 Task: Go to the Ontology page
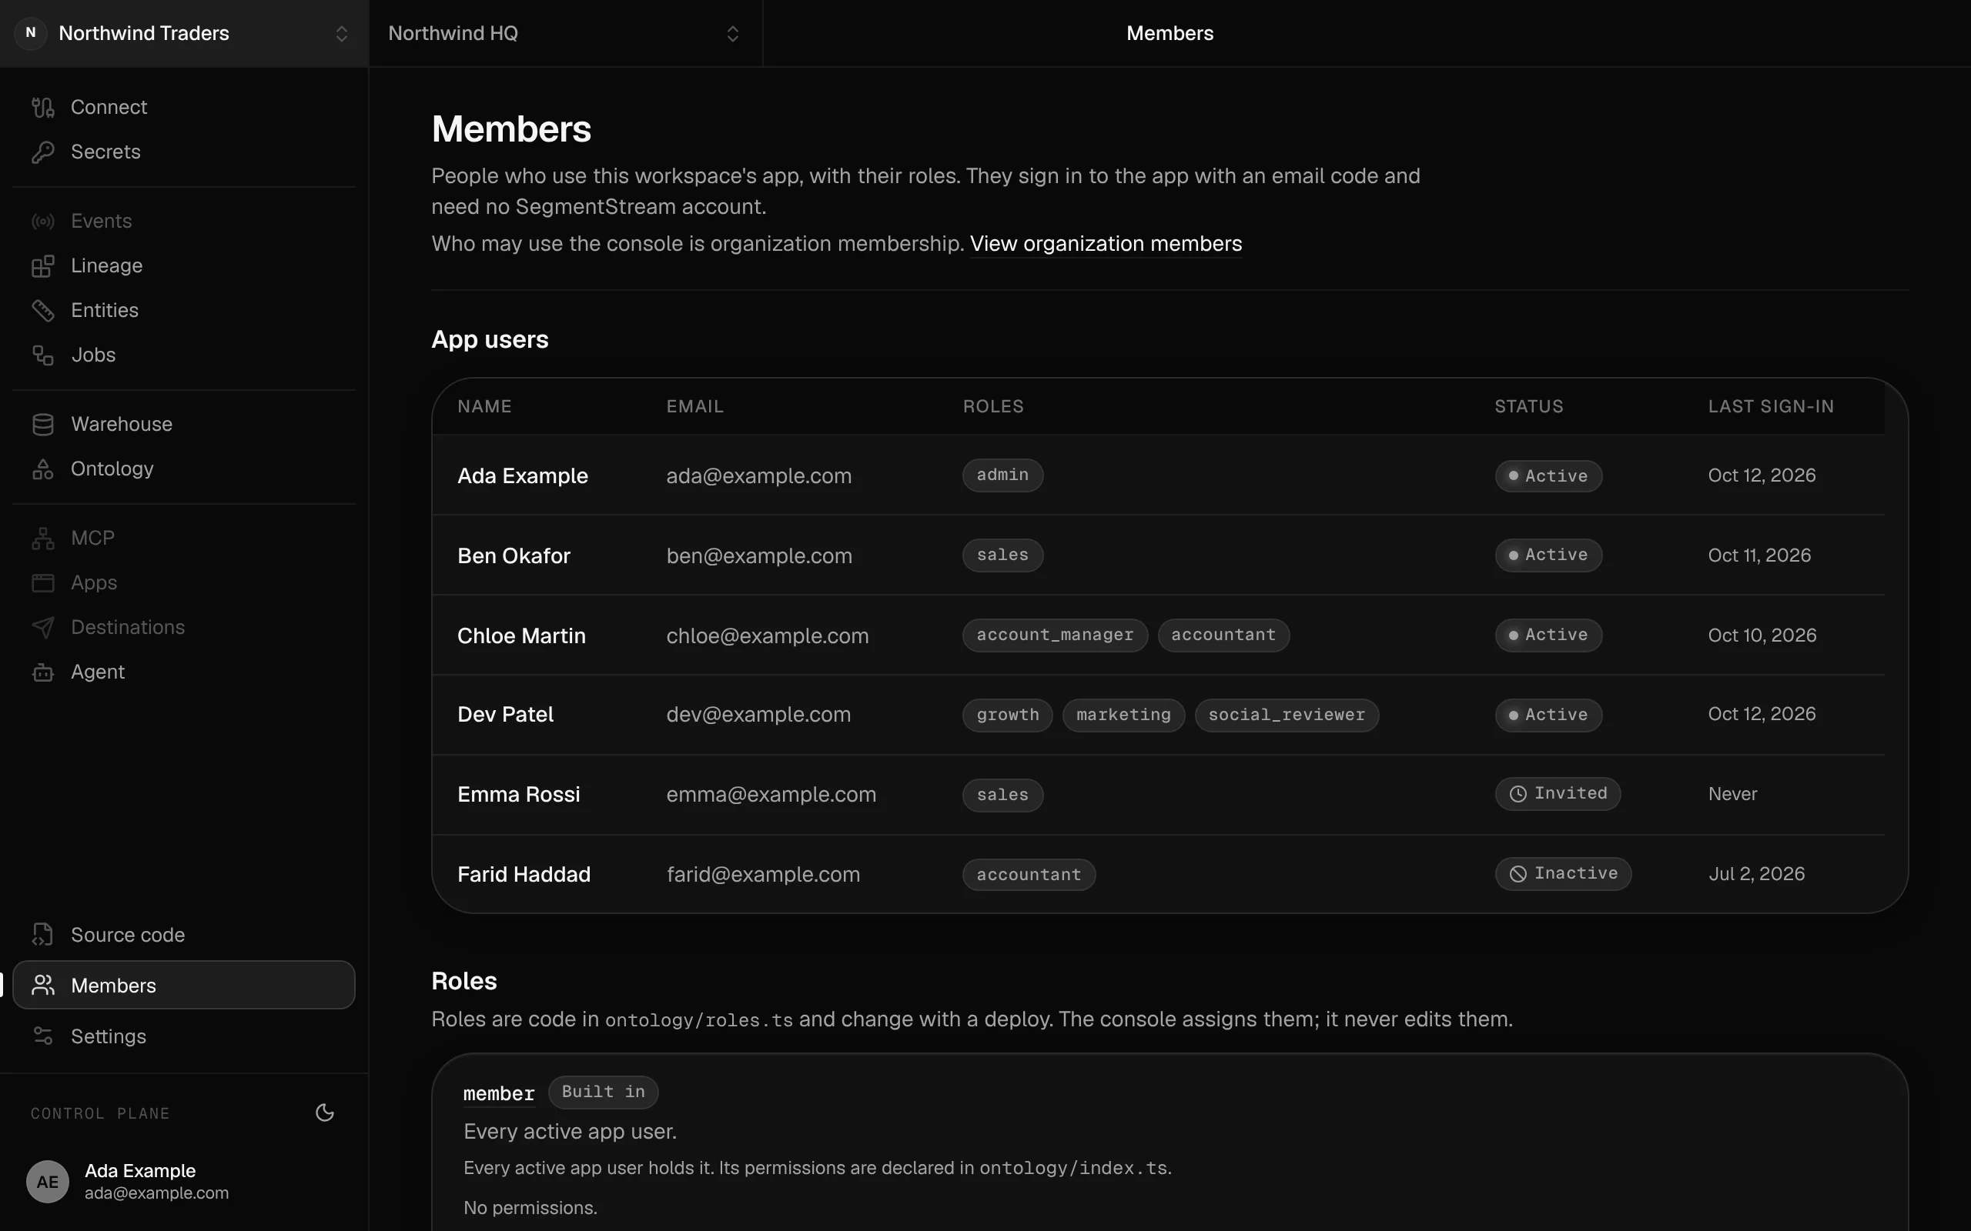pyautogui.click(x=184, y=469)
